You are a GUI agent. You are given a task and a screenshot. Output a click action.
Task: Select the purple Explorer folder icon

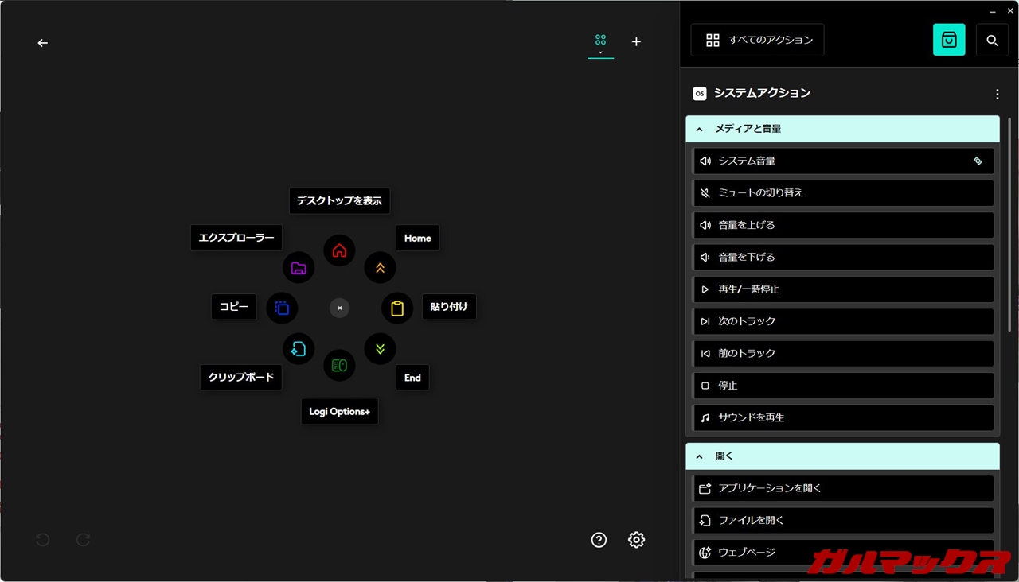click(x=299, y=268)
